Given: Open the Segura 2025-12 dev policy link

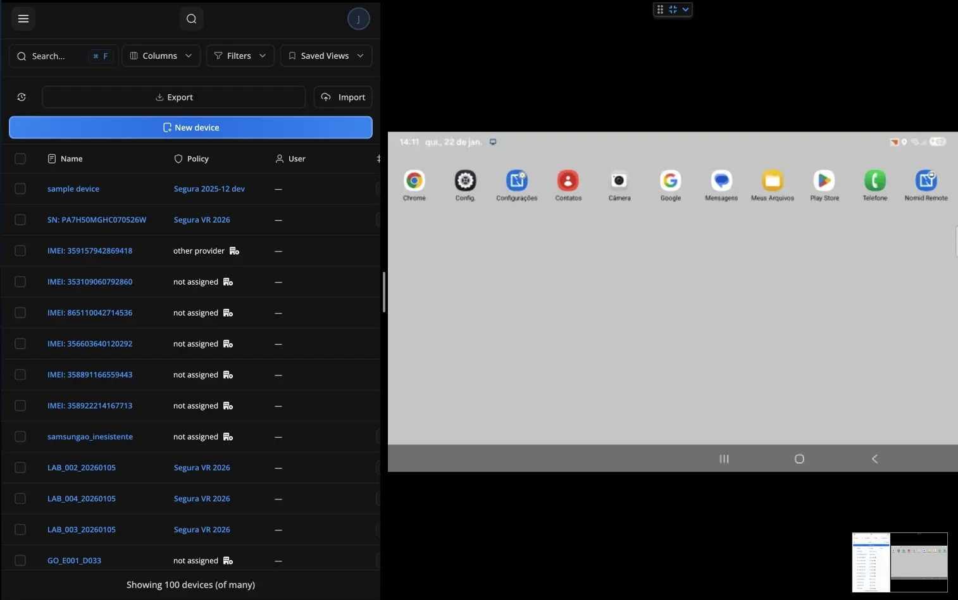Looking at the screenshot, I should pos(209,189).
